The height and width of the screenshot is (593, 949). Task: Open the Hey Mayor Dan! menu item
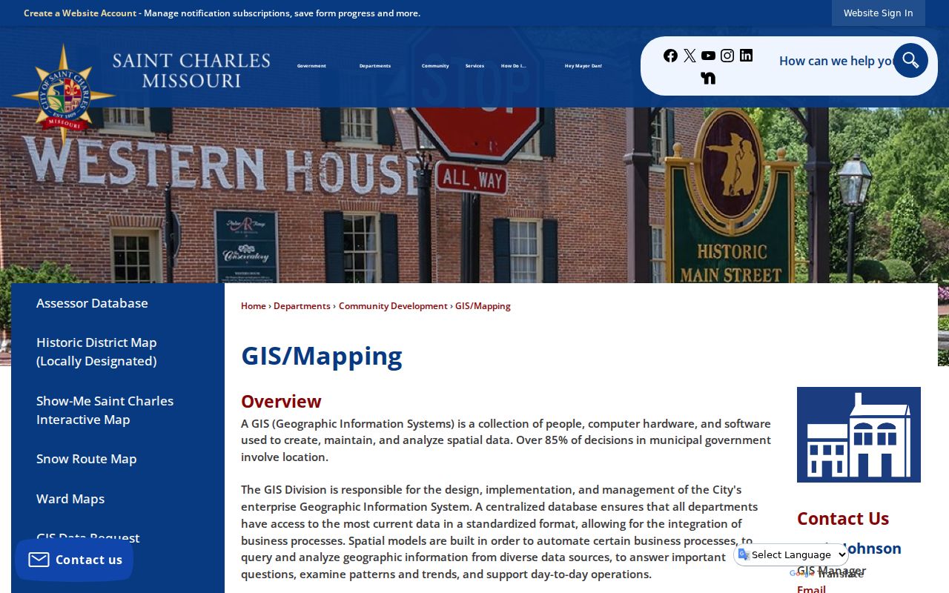coord(583,66)
